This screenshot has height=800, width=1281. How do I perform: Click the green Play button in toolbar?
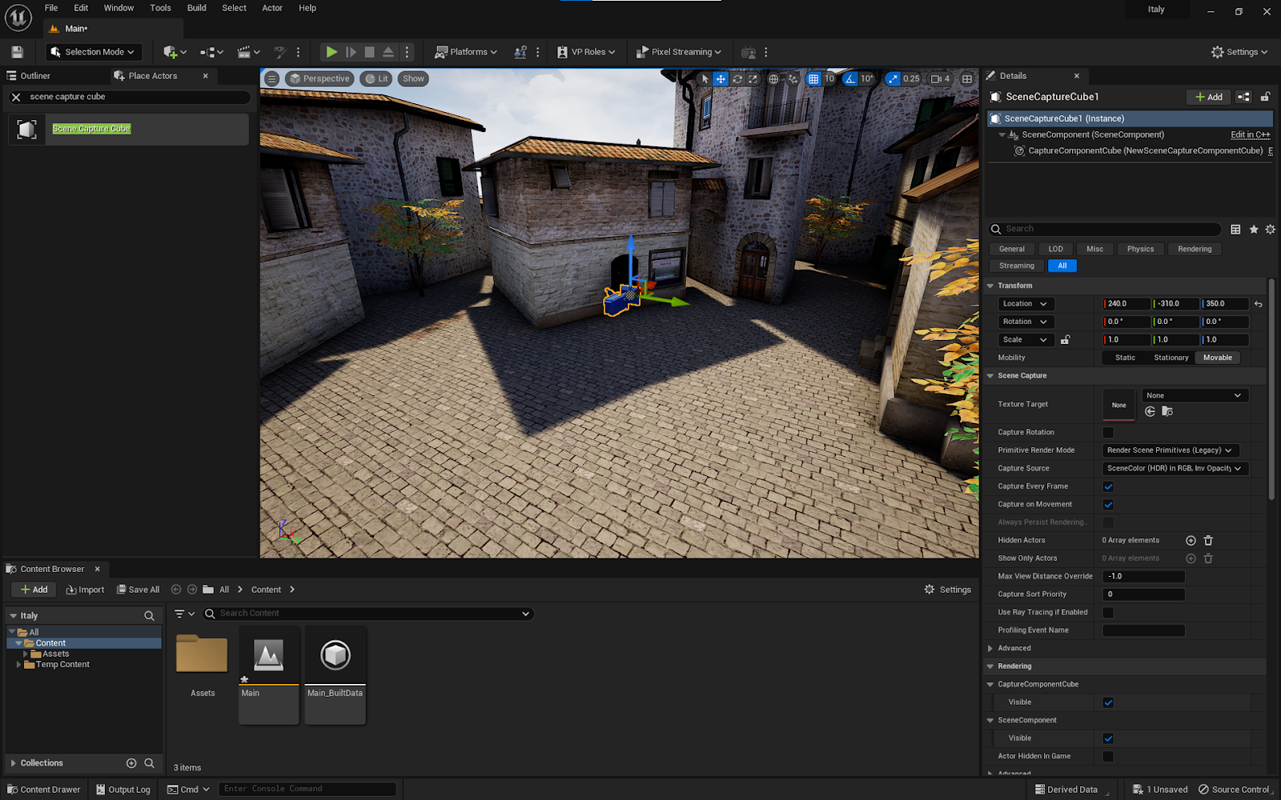331,52
